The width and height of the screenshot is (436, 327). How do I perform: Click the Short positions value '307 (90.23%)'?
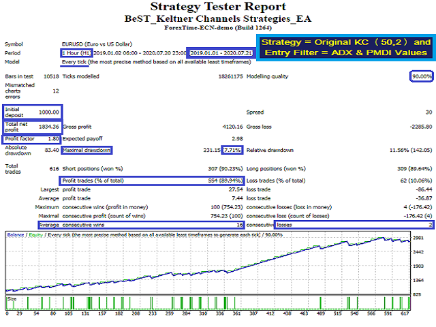tap(225, 169)
